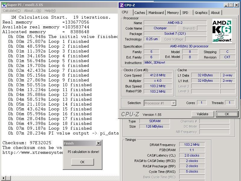Click the Super PI title bar icon
Image resolution: width=241 pixels, height=181 pixels.
tap(4, 5)
